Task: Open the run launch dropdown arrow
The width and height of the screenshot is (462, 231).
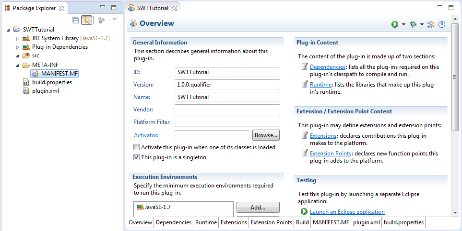Action: pyautogui.click(x=403, y=24)
